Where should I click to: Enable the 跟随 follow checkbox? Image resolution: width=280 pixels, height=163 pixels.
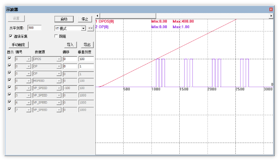point(56,36)
